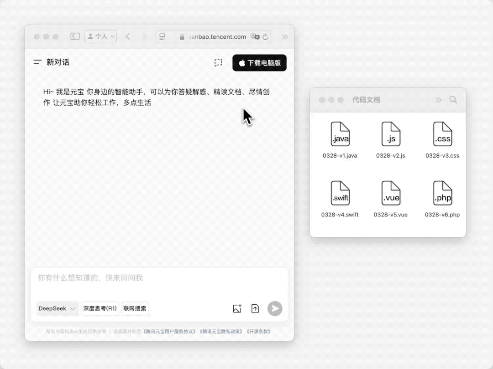Select the .php file icon

pyautogui.click(x=442, y=193)
